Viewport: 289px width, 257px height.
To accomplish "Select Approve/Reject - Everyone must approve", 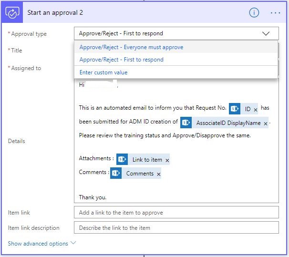I will [131, 47].
